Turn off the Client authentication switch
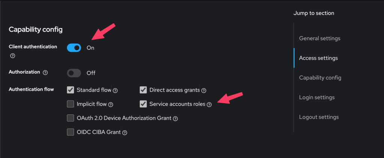Viewport: 384px width, 158px height. pyautogui.click(x=74, y=48)
